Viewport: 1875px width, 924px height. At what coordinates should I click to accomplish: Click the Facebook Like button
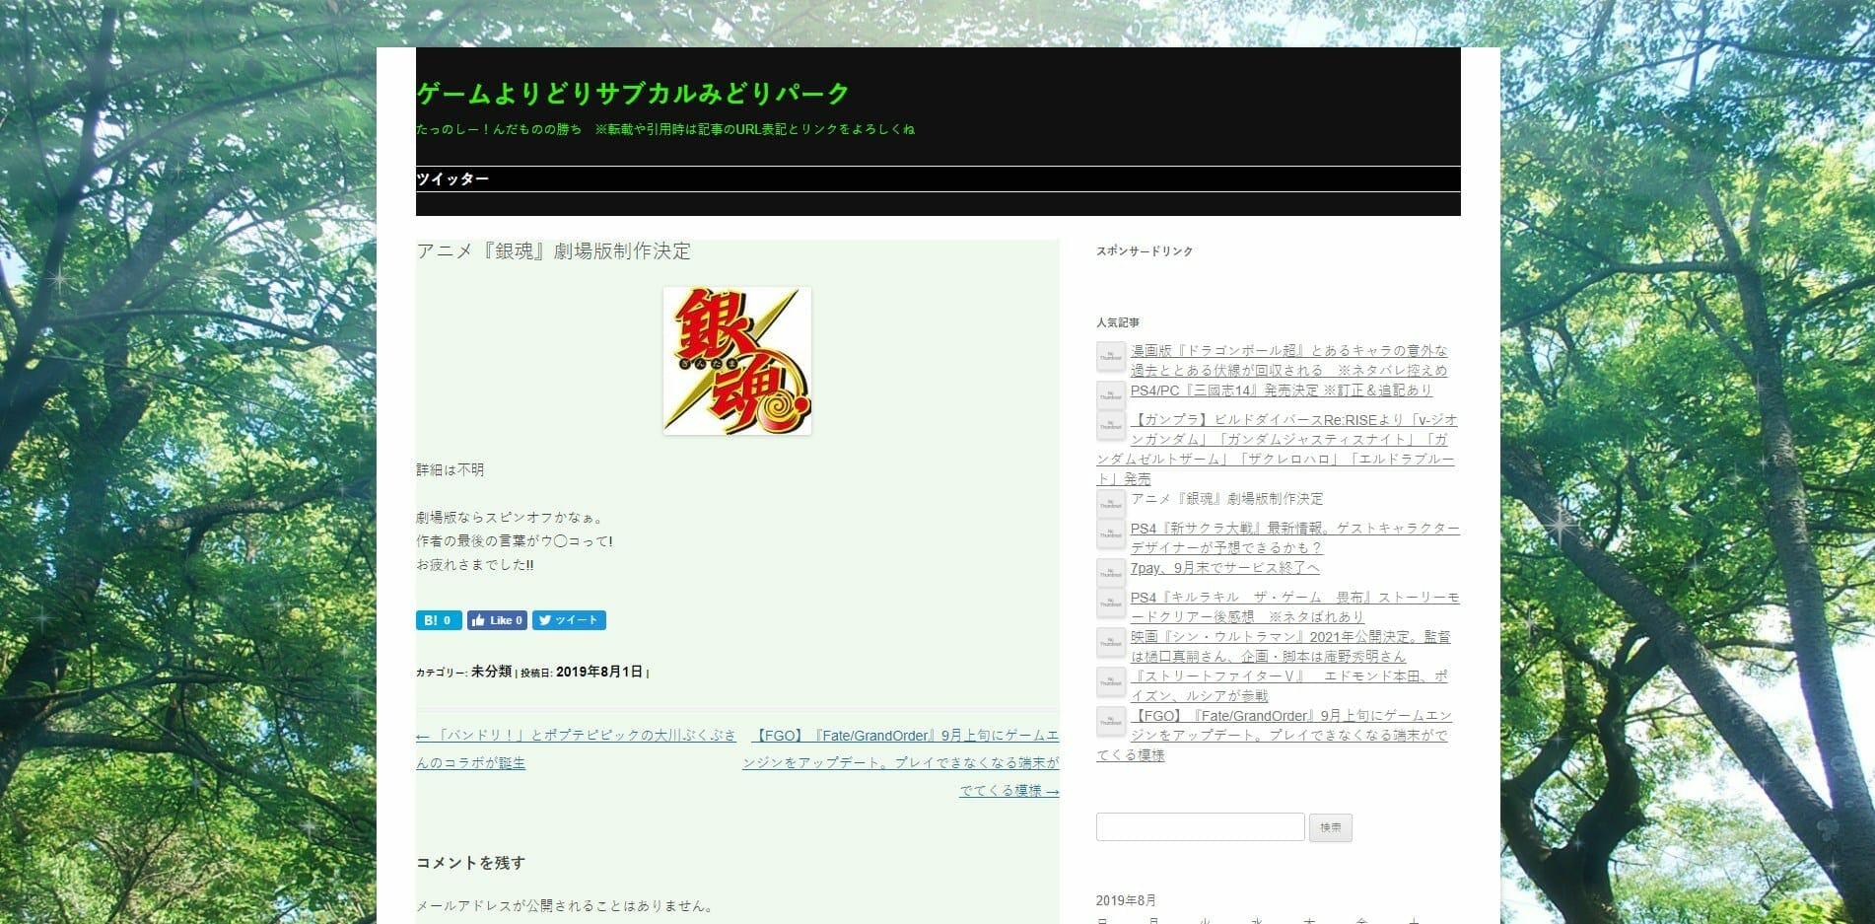(x=497, y=620)
